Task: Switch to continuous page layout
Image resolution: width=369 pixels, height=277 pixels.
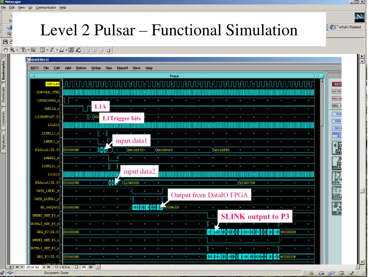Action: pos(84,267)
